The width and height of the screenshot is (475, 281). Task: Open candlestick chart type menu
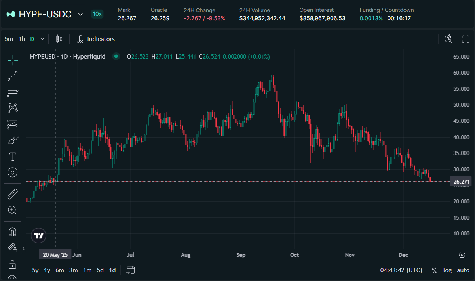59,39
